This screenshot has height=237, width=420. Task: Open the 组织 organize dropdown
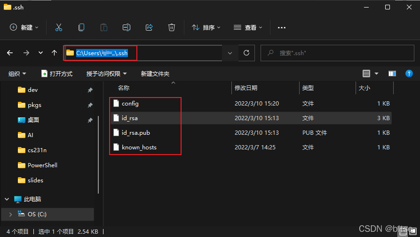tap(17, 74)
